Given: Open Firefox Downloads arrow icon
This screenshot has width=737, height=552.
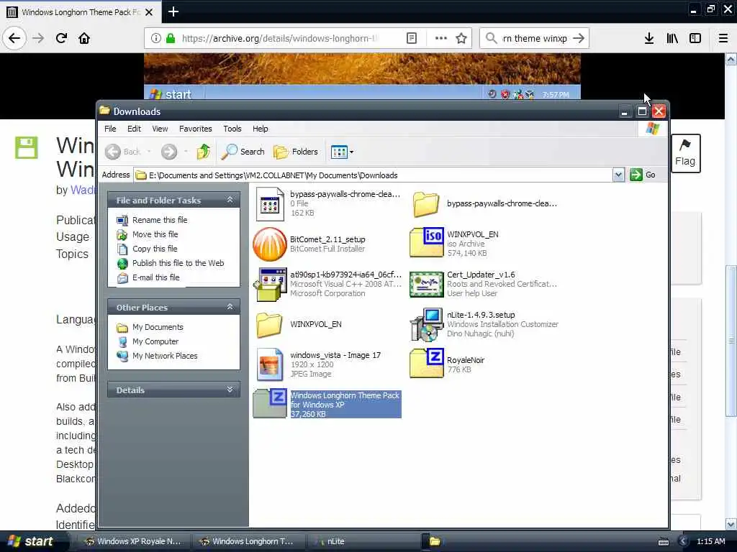Looking at the screenshot, I should (649, 38).
